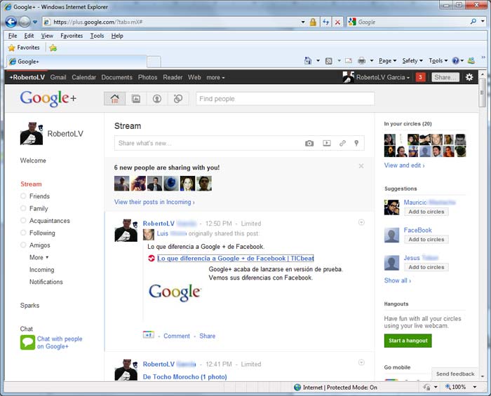This screenshot has height=396, width=491.
Task: Open options arrow on the 12:50 PM post
Action: (x=361, y=222)
